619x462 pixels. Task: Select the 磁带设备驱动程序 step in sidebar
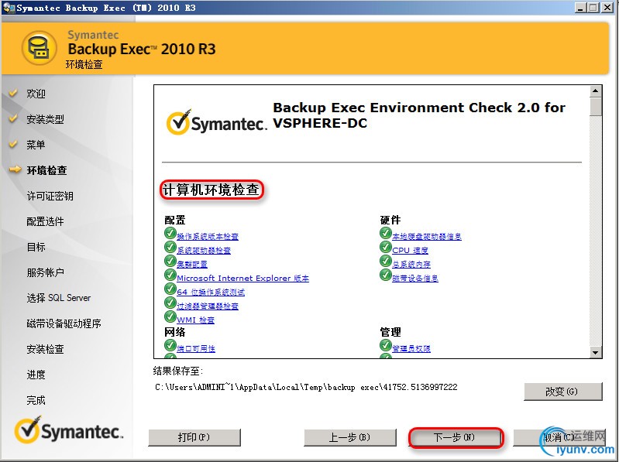pyautogui.click(x=64, y=323)
